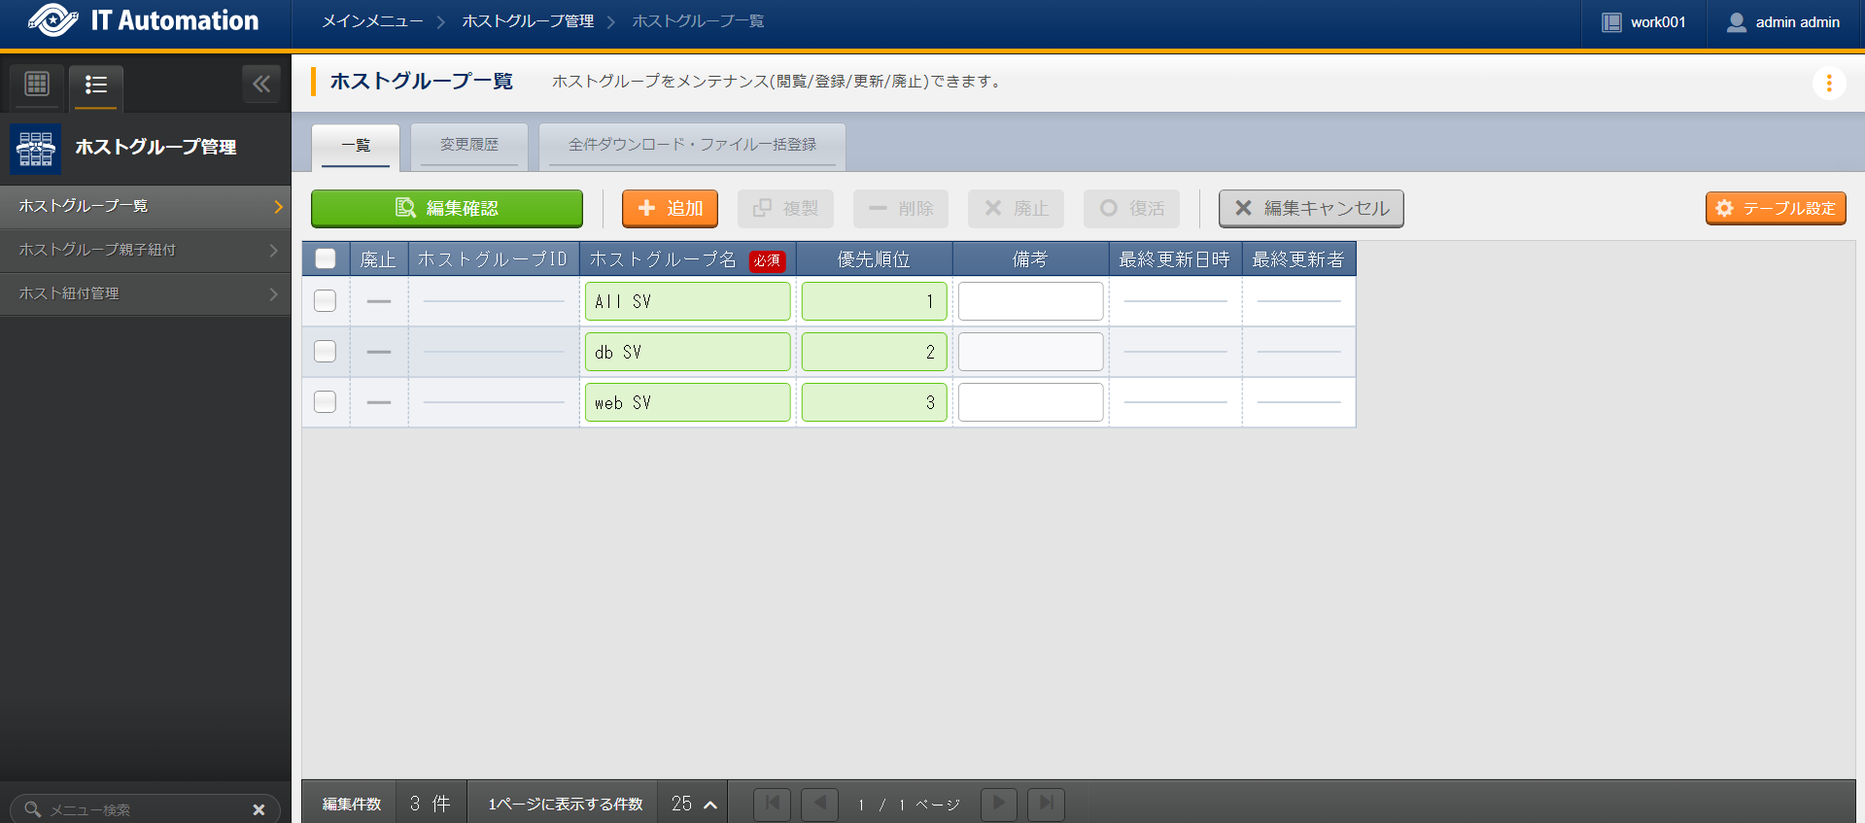1865x823 pixels.
Task: Click 編集キャンセル to cancel editing
Action: coord(1310,208)
